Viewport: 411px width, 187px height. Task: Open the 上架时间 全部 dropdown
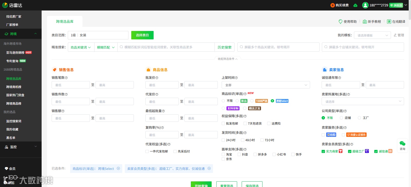(x=266, y=85)
